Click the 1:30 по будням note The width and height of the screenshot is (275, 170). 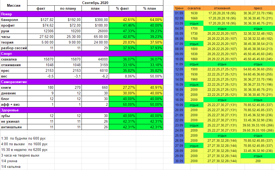coord(14,138)
